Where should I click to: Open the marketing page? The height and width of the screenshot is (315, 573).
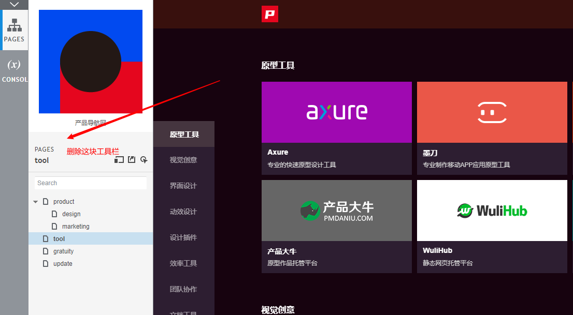click(76, 227)
